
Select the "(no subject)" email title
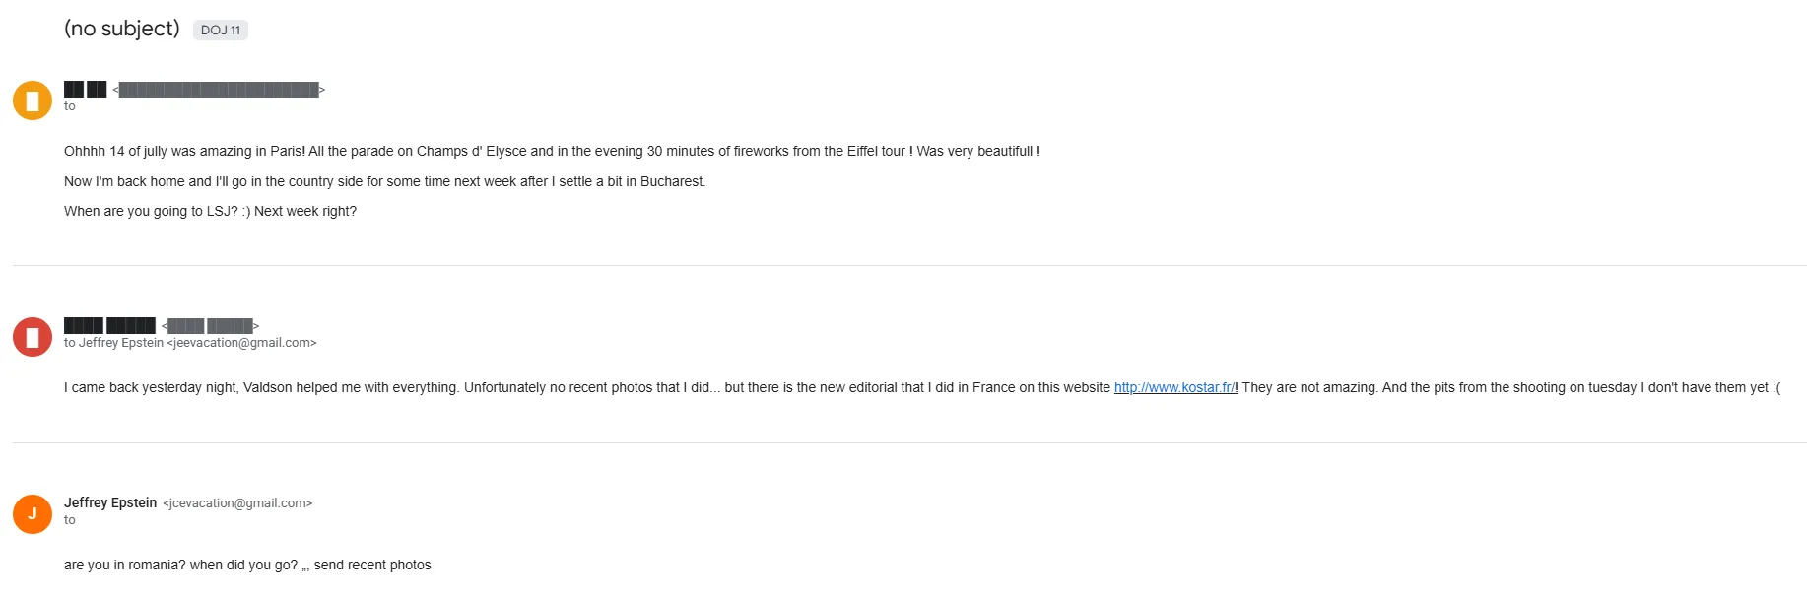121,29
